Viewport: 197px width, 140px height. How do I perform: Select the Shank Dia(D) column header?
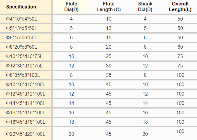click(145, 7)
